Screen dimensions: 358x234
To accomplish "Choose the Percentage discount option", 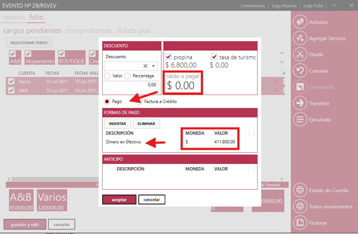I will 128,76.
